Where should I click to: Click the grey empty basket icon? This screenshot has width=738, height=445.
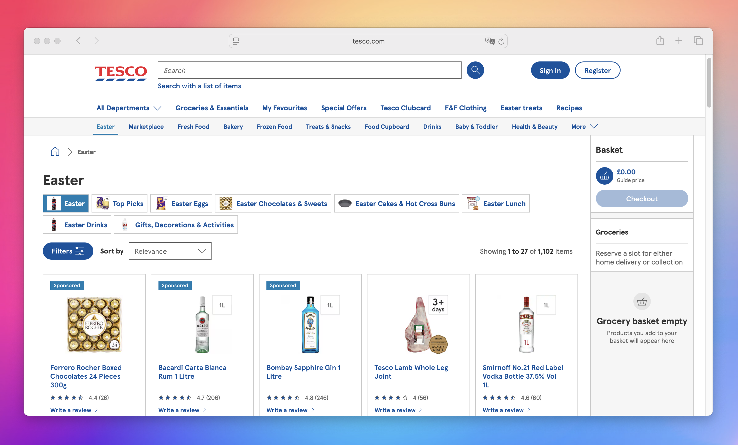(642, 301)
